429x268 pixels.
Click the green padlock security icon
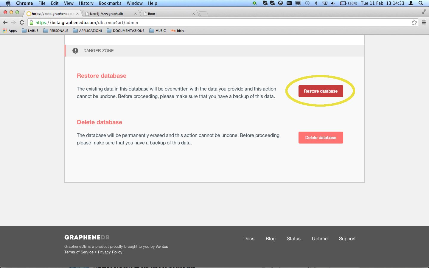tap(32, 22)
